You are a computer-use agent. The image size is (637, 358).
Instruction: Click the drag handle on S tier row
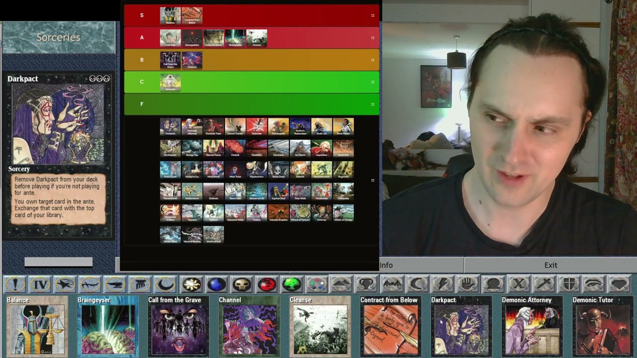[x=372, y=15]
